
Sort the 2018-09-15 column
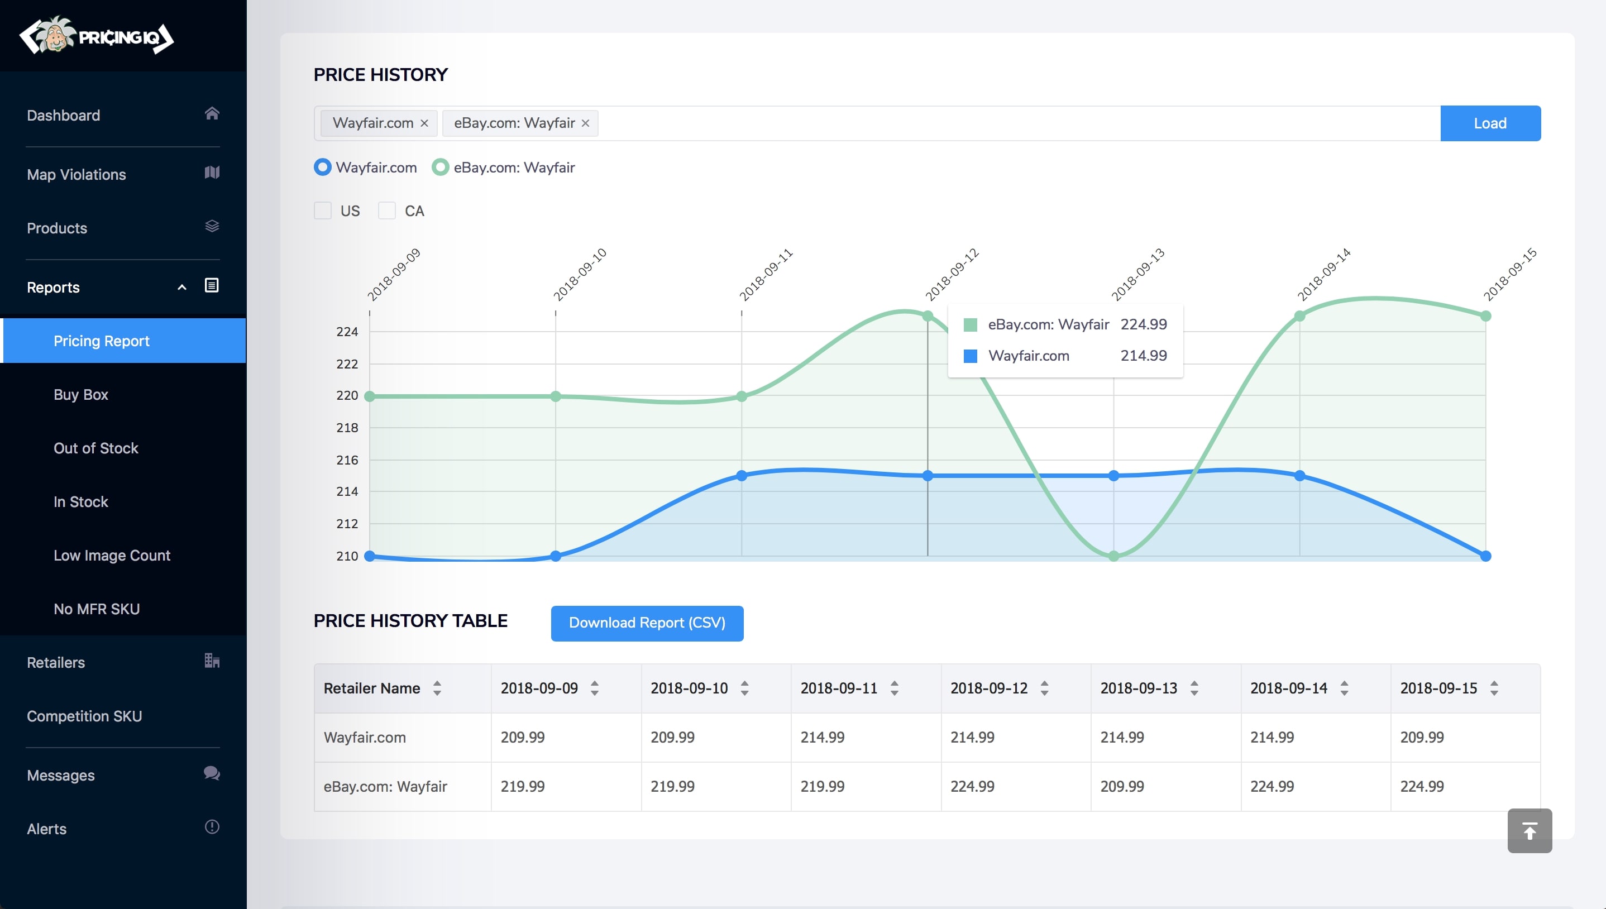tap(1494, 688)
